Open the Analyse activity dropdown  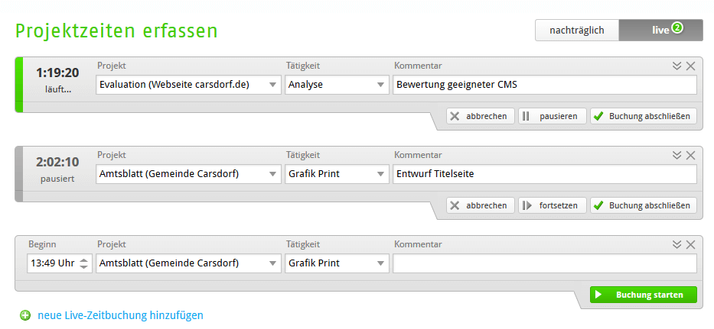click(x=337, y=85)
